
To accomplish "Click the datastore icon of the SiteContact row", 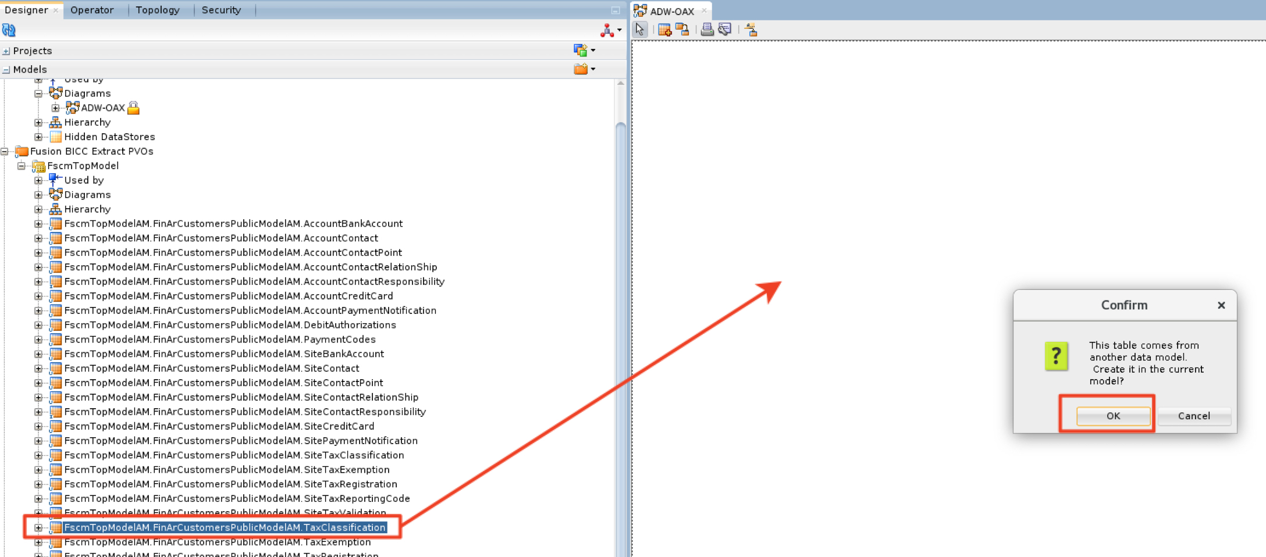I will [56, 369].
